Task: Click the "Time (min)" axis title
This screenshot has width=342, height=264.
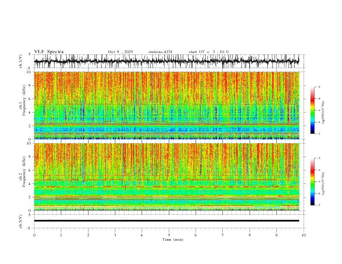Action: tap(173, 239)
